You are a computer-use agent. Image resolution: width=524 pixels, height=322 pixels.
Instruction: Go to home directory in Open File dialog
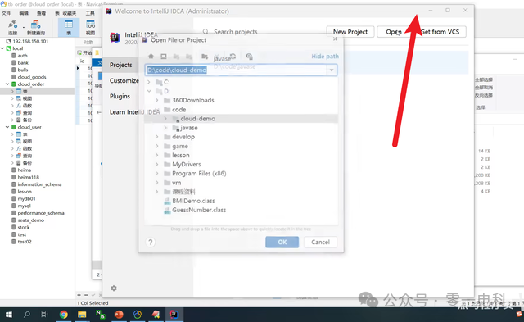tap(151, 57)
